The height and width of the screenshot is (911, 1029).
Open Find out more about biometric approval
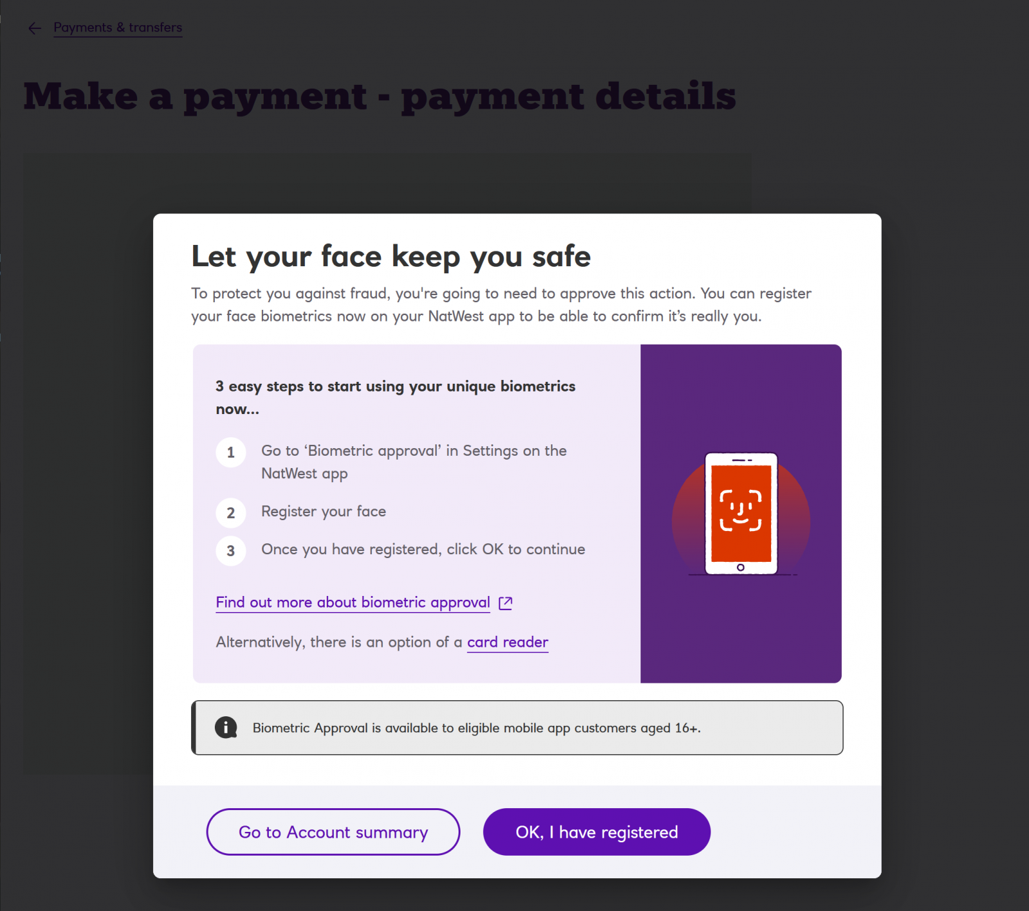tap(353, 602)
